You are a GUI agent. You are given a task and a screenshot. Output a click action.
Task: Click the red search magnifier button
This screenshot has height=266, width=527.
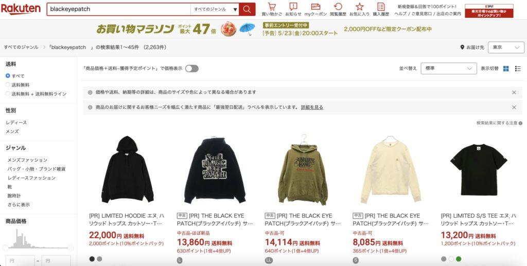tap(247, 9)
